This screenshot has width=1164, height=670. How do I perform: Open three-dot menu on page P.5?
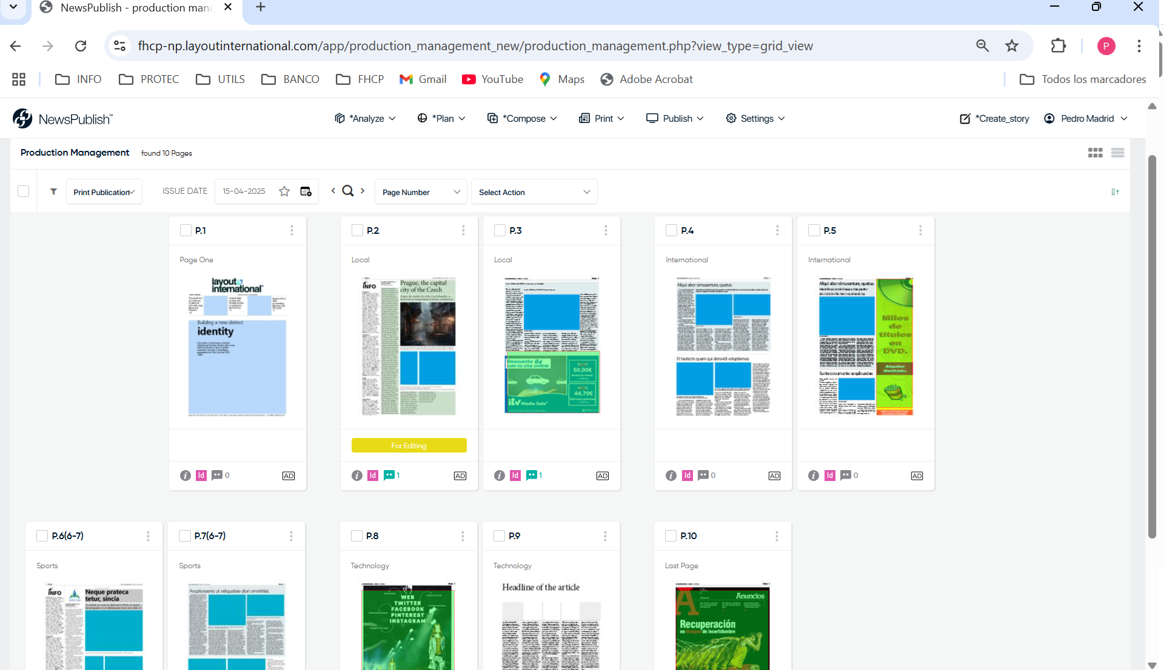920,230
